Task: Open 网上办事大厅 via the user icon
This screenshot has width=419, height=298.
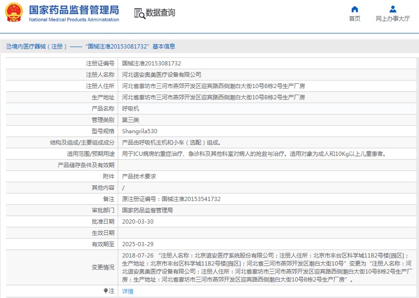Action: [x=393, y=9]
